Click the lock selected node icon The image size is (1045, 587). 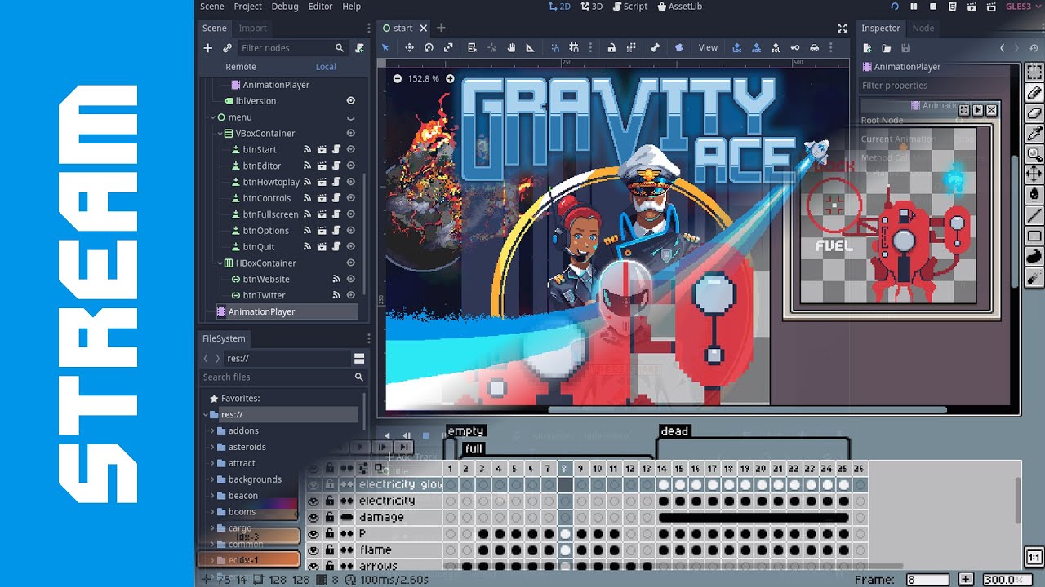pos(611,47)
